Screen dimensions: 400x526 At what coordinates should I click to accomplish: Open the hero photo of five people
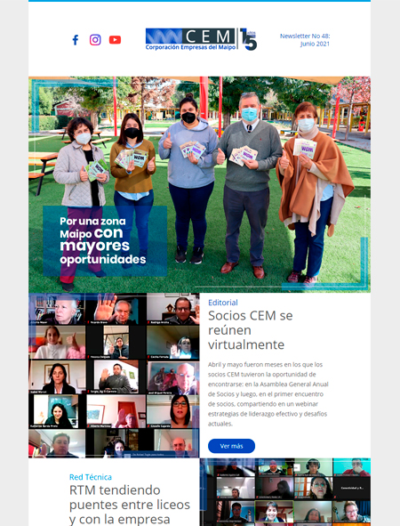point(199,184)
